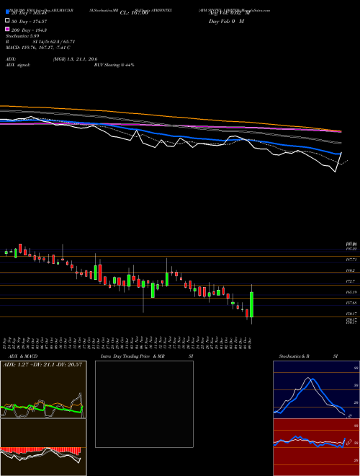The image size is (360, 476).
Task: Click the ADX indicator chart with green line
Action: (43, 389)
